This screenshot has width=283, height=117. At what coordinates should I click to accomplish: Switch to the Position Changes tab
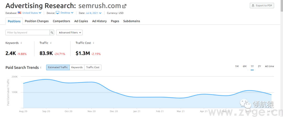click(x=37, y=21)
